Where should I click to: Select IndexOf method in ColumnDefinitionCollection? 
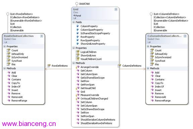[x=159, y=87]
